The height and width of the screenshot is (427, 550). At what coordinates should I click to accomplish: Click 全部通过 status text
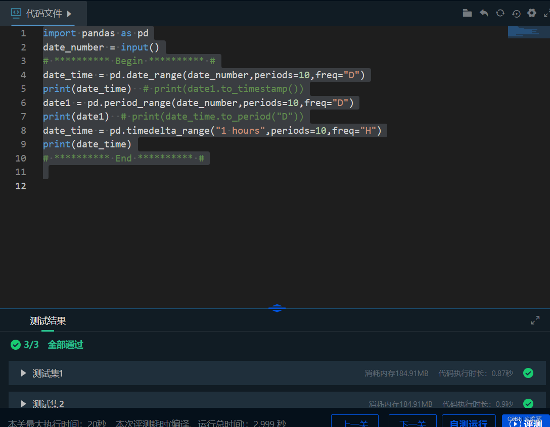coord(65,345)
